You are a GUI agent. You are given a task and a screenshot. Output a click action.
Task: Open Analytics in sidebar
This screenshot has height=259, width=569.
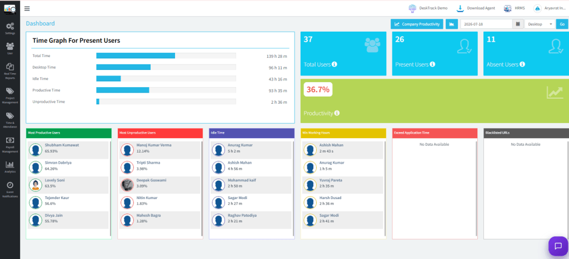tap(10, 167)
